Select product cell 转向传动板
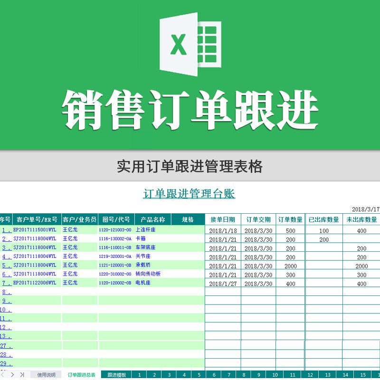380x380 pixels. (x=148, y=274)
